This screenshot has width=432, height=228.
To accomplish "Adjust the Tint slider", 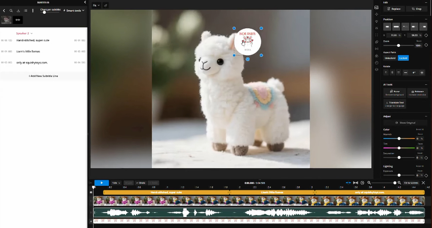I will pyautogui.click(x=399, y=148).
